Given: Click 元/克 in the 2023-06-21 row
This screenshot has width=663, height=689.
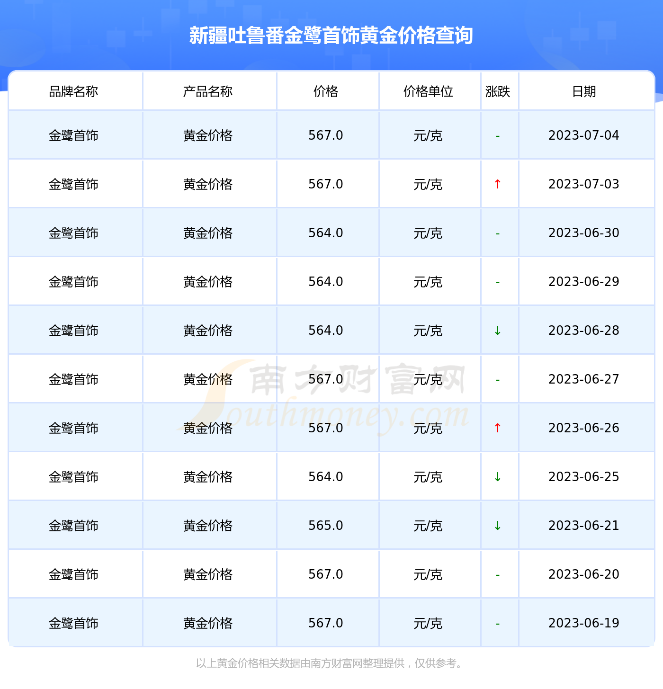Looking at the screenshot, I should click(x=428, y=526).
